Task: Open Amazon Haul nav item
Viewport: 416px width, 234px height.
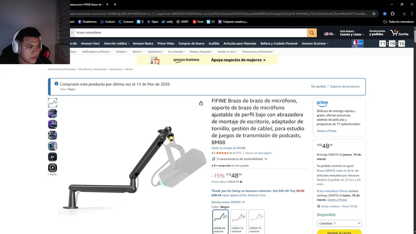Action: click(90, 44)
